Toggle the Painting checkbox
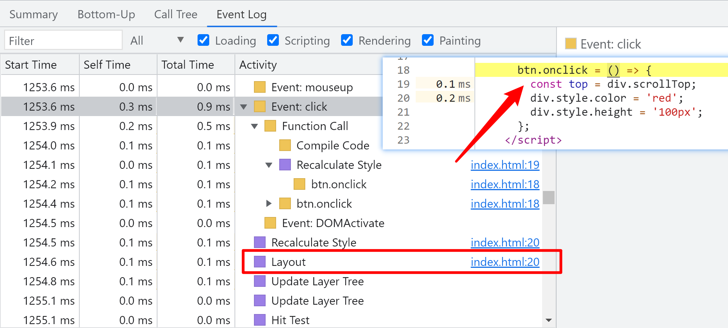This screenshot has height=328, width=728. (x=428, y=40)
